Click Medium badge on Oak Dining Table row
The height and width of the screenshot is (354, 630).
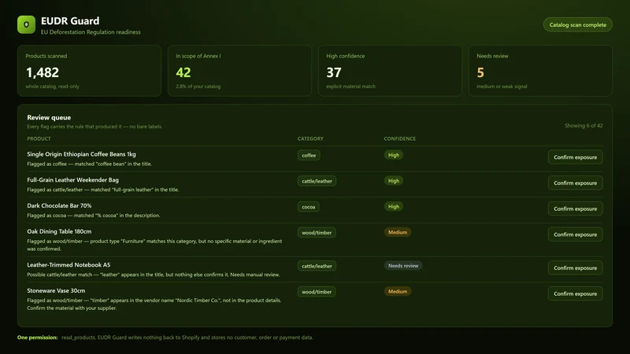(398, 232)
